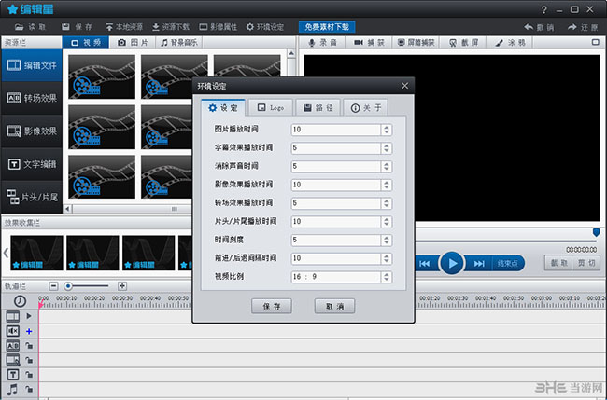The image size is (607, 400).
Task: Adjust the 图片播放时间 spinner arrows
Action: pyautogui.click(x=386, y=130)
